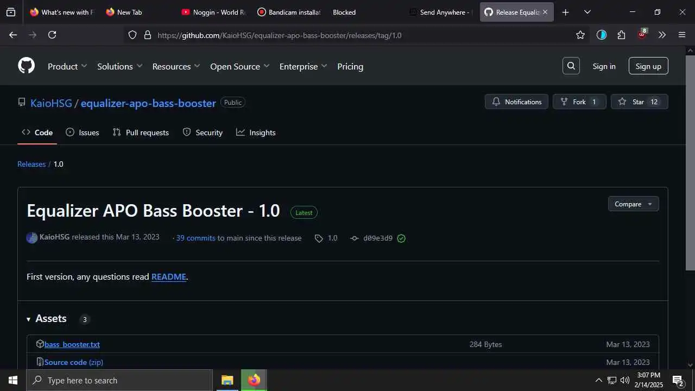Expand the Solutions menu
Image resolution: width=695 pixels, height=391 pixels.
click(x=119, y=66)
